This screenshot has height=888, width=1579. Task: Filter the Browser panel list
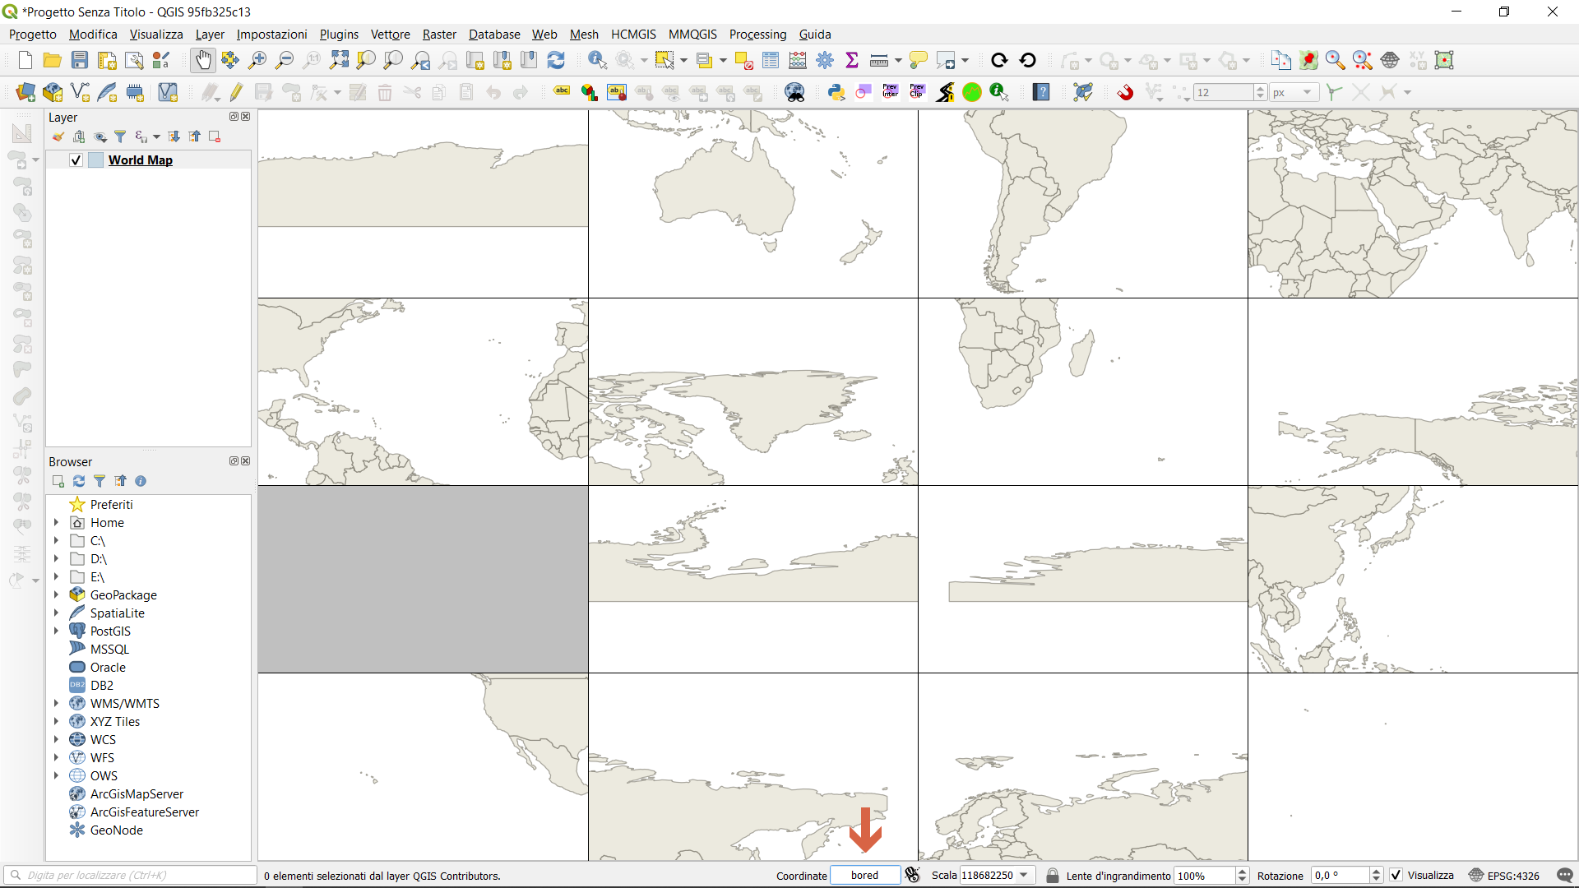[x=100, y=481]
